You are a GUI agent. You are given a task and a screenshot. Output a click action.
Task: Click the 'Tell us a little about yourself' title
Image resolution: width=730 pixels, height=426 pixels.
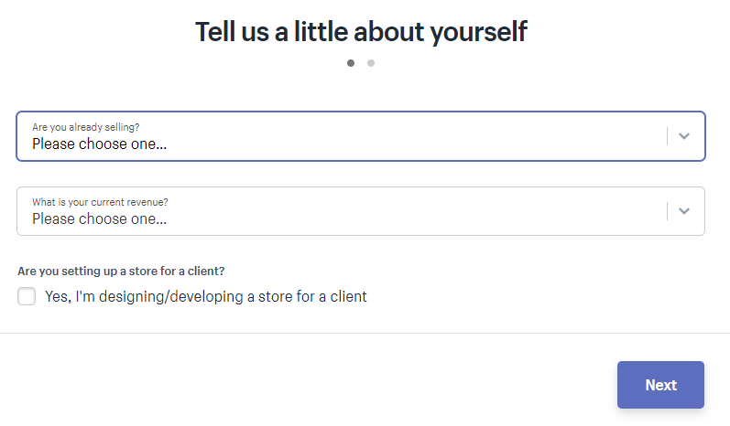361,32
